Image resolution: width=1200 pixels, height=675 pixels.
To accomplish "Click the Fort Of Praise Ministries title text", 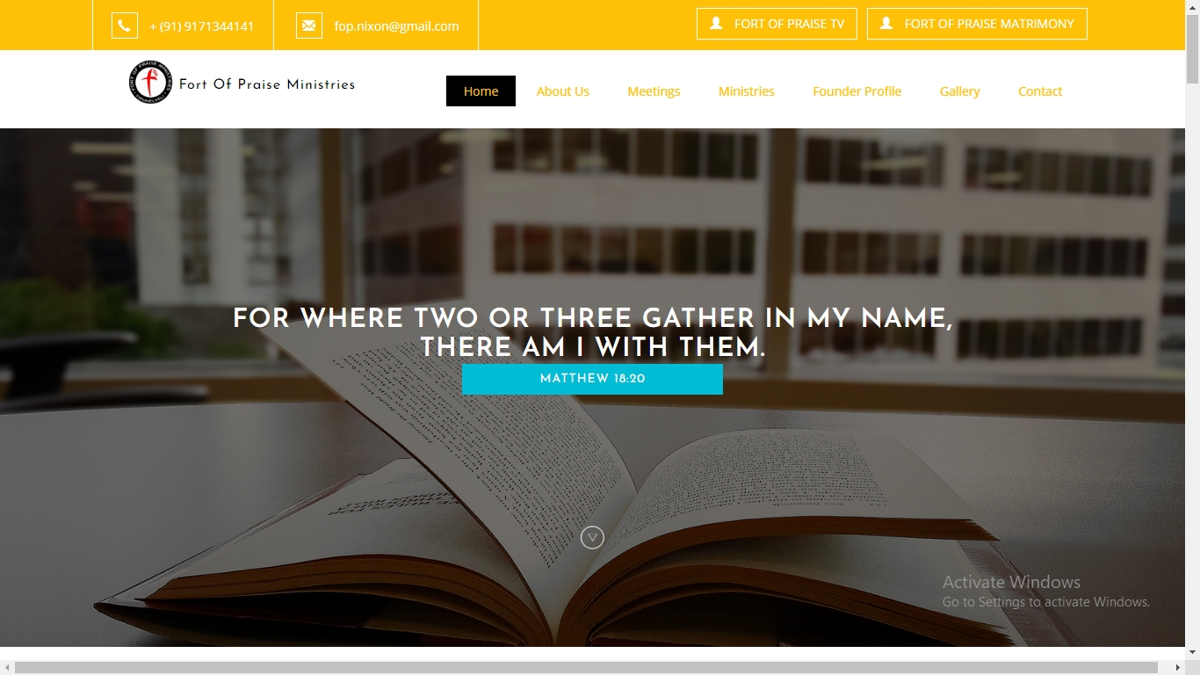I will coord(267,84).
